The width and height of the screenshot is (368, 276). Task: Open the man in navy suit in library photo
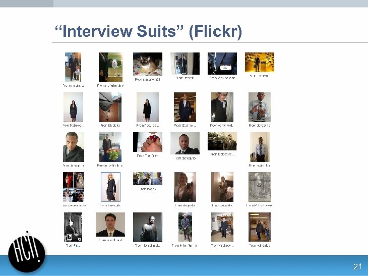coord(185,107)
